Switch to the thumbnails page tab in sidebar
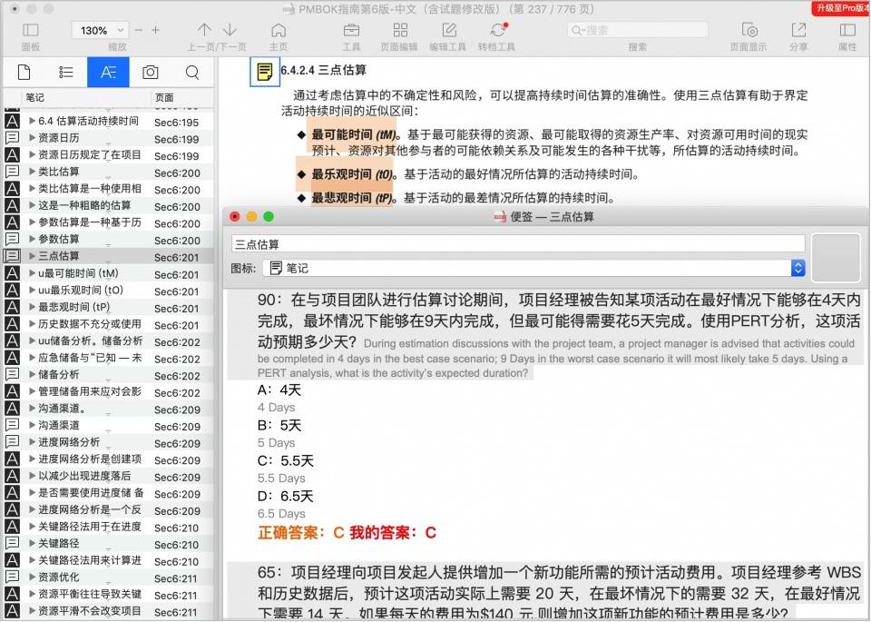871x622 pixels. [24, 73]
